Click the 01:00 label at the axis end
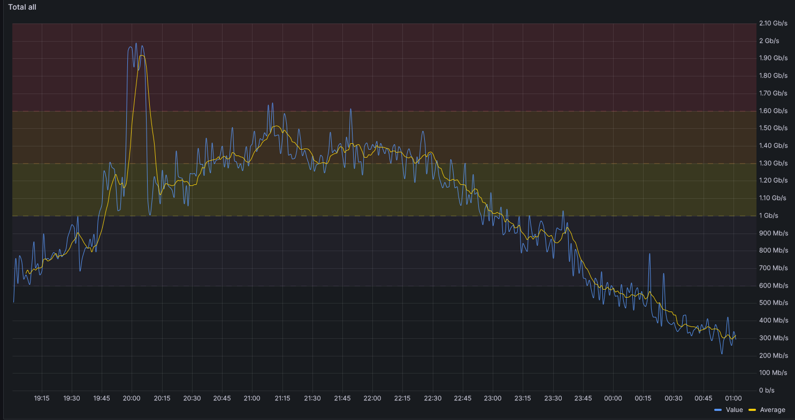Viewport: 795px width, 420px height. pos(733,398)
